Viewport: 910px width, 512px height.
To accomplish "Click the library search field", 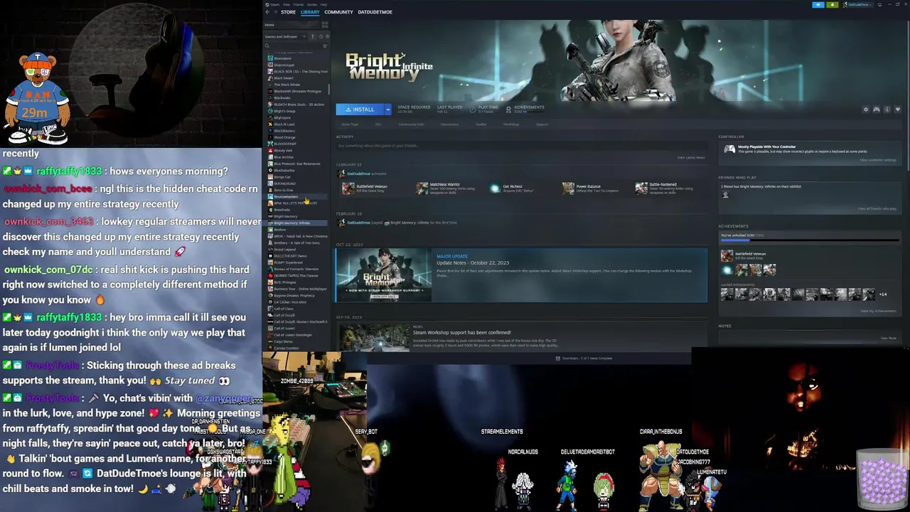I will click(x=293, y=46).
